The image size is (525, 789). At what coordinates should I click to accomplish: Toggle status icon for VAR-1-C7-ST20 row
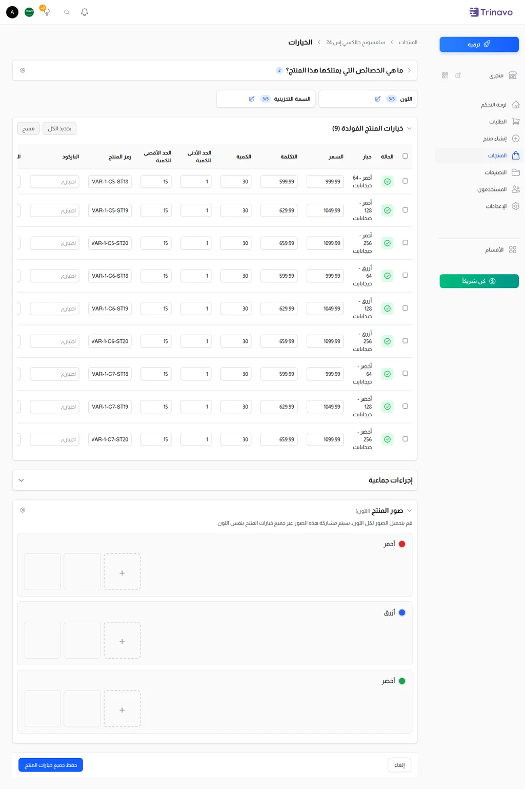(388, 439)
